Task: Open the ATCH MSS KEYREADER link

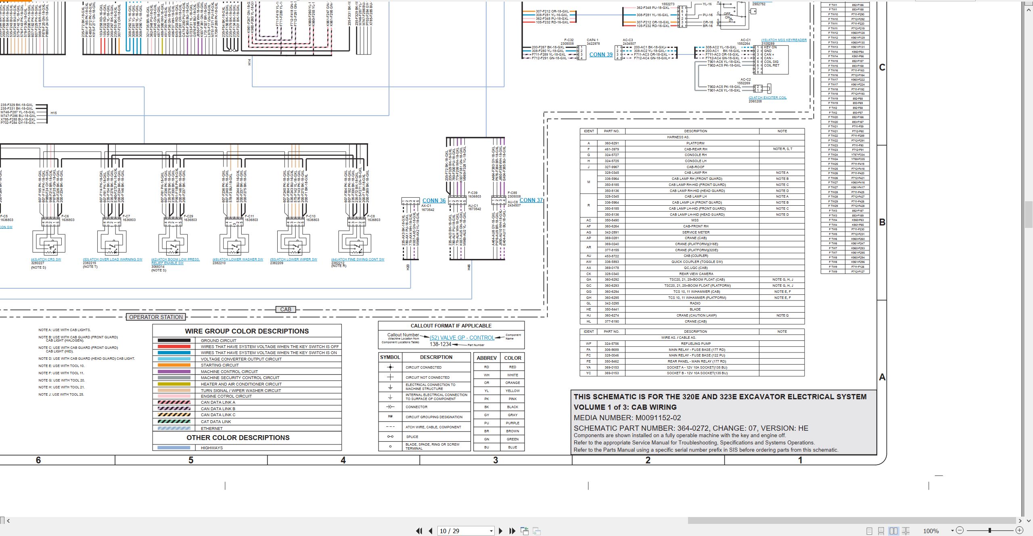Action: [x=784, y=40]
